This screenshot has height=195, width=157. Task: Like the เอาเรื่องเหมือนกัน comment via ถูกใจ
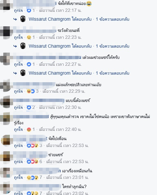coord(18,178)
